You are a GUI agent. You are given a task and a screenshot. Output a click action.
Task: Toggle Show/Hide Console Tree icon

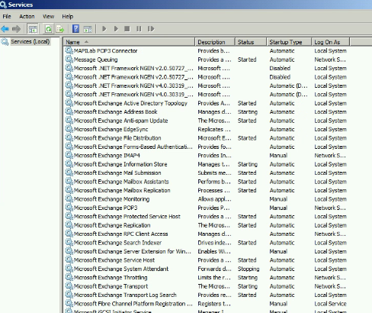(33, 29)
